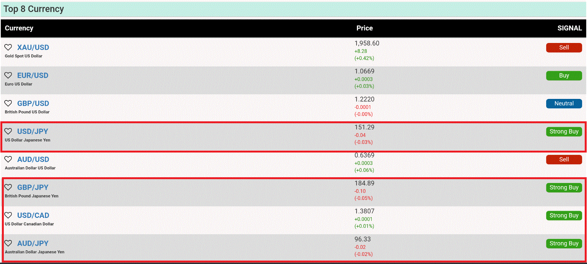
Task: Click the Strong Buy button for USD/JPY
Action: pyautogui.click(x=564, y=132)
